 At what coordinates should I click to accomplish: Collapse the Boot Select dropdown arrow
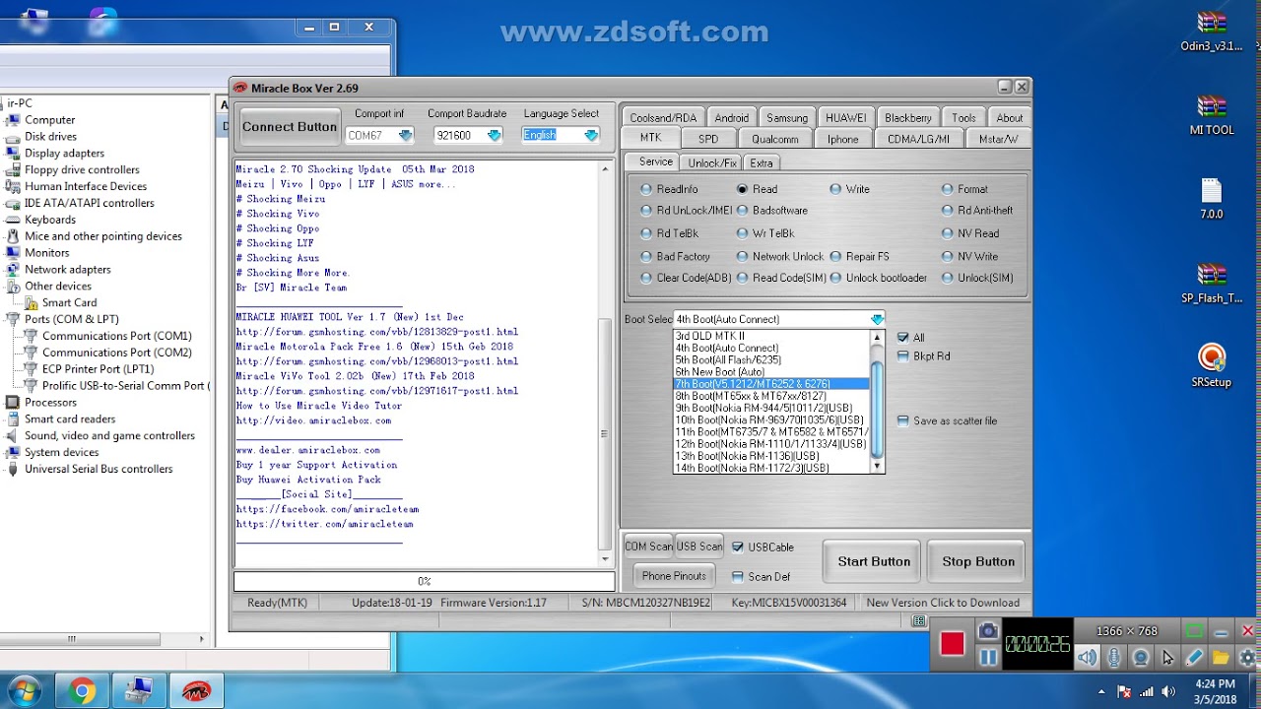pyautogui.click(x=877, y=319)
